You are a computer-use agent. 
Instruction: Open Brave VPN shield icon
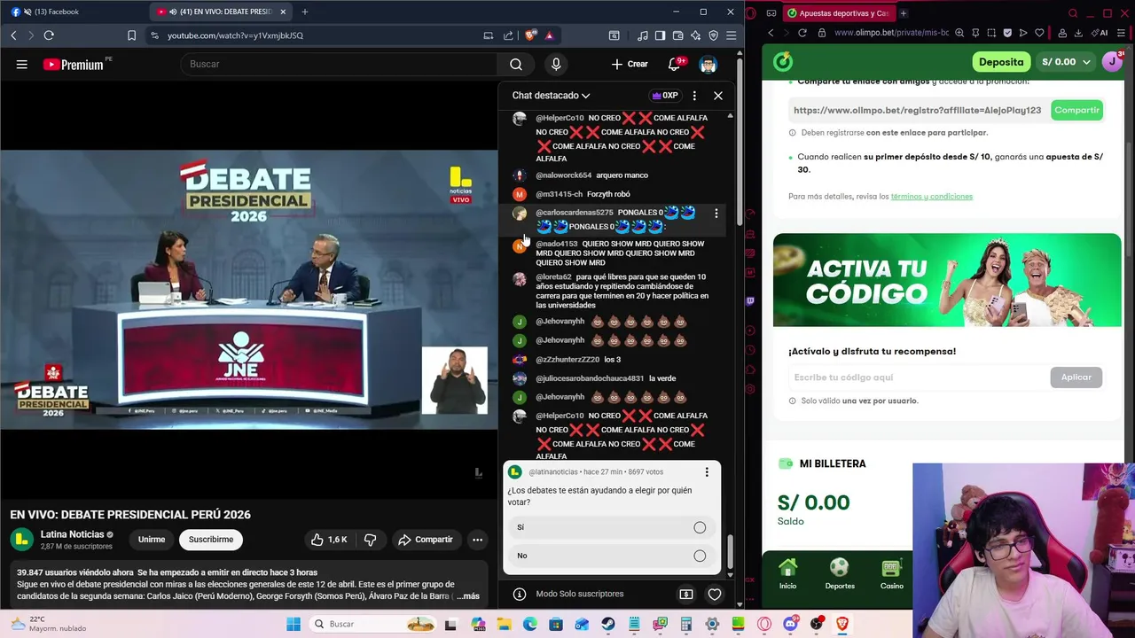[713, 35]
